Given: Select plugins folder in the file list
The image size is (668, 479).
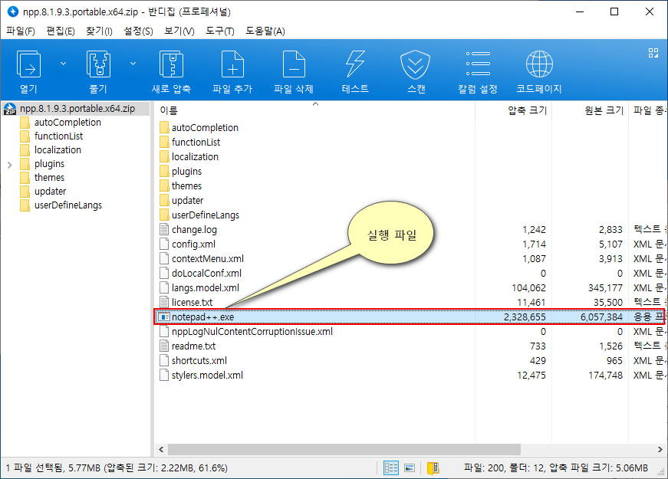Looking at the screenshot, I should 186,171.
